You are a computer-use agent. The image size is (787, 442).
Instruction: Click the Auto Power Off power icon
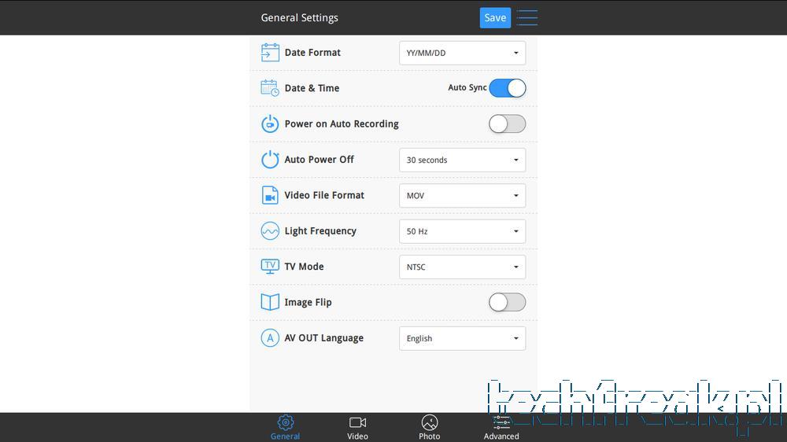(270, 160)
